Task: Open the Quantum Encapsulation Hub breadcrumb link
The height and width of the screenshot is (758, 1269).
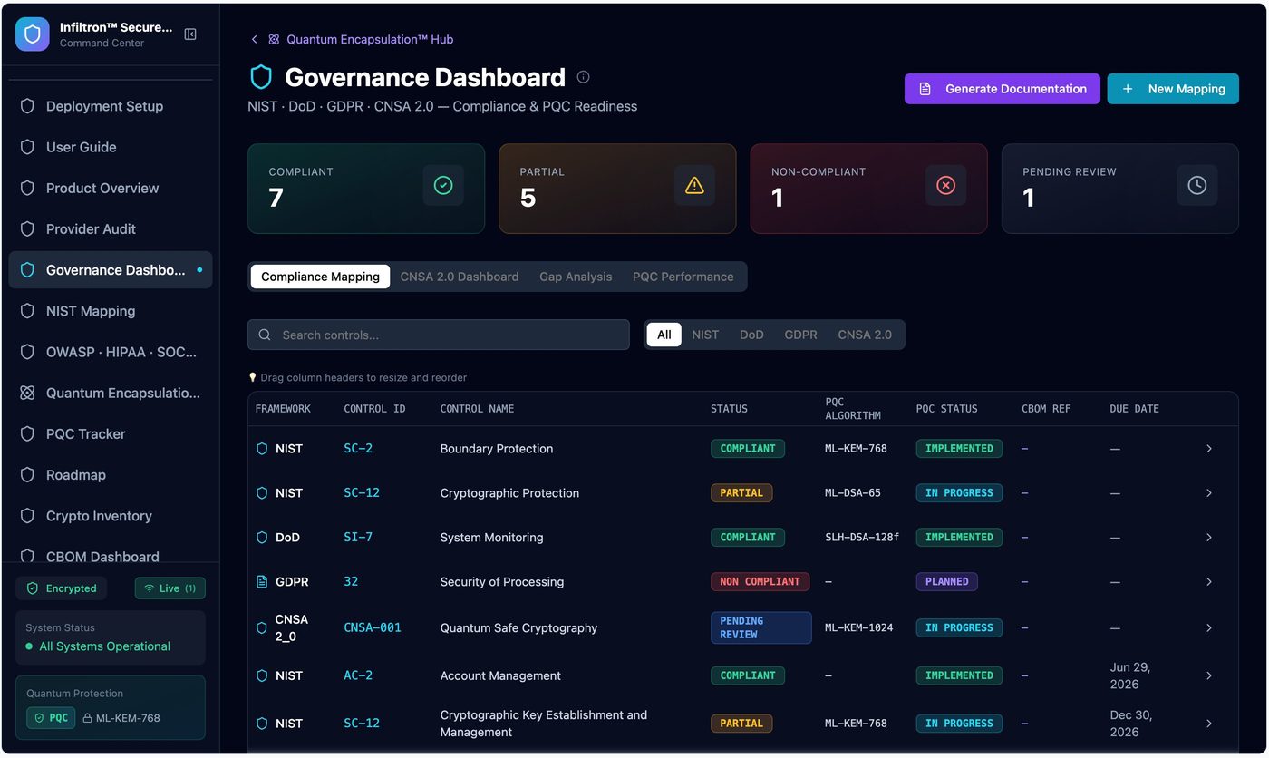Action: 370,40
